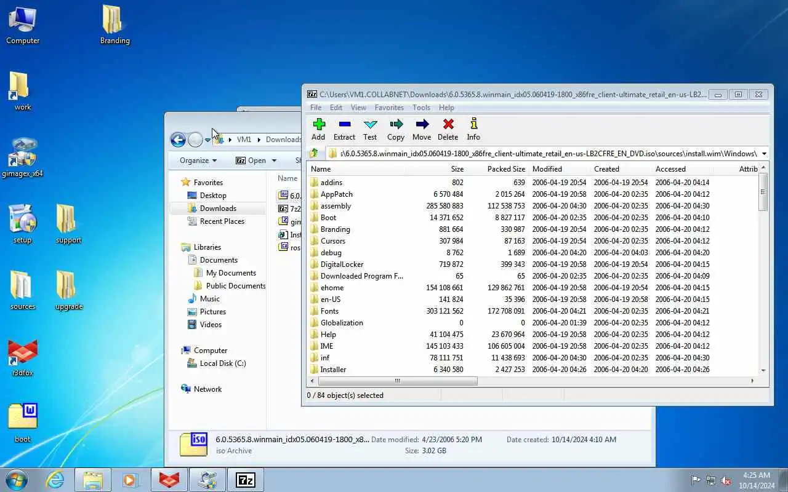788x492 pixels.
Task: Click the Add button in 7-Zip toolbar
Action: tap(318, 129)
